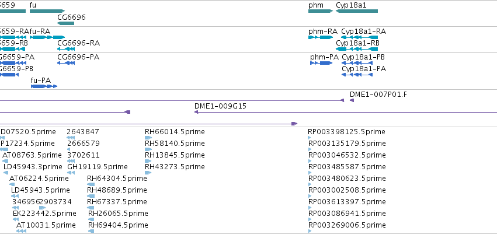Click the Cyp18a1-RB transcript glyph
Viewport: 497px width, 234px height.
(x=357, y=49)
